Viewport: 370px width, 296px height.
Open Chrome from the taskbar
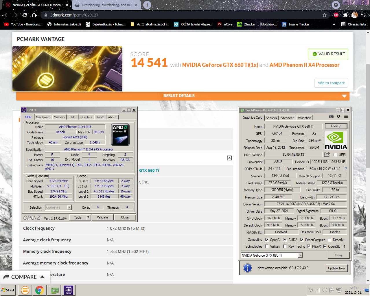40,290
